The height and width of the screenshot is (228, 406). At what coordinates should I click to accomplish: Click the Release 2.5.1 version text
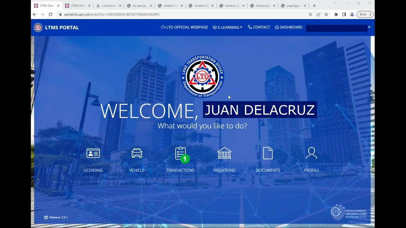click(x=59, y=217)
